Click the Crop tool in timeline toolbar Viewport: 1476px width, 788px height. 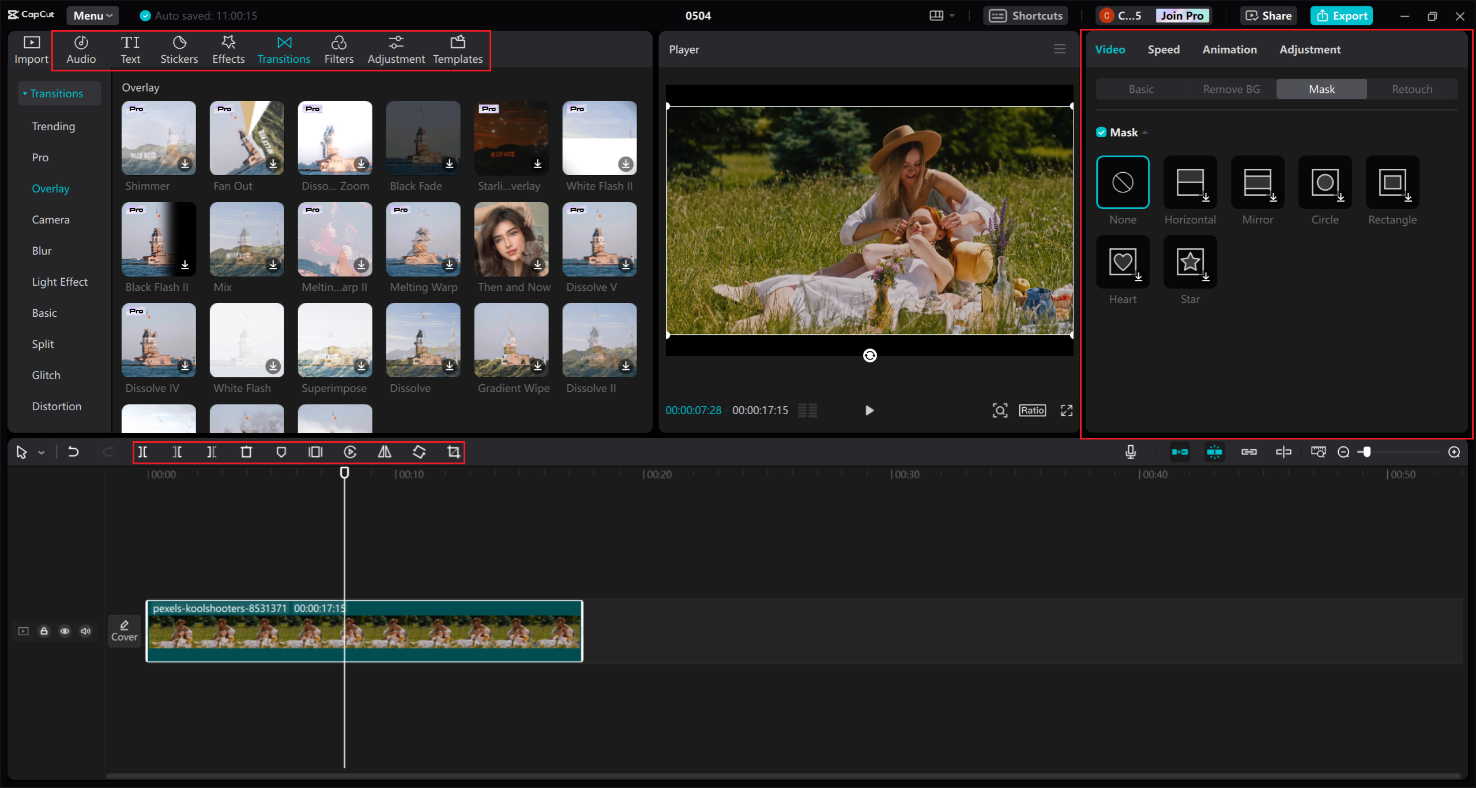click(454, 452)
